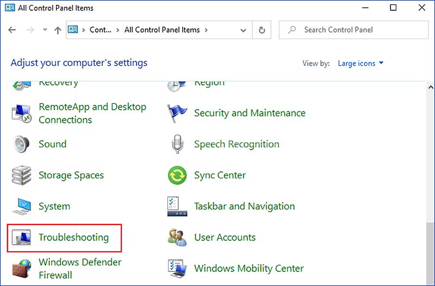Click the vertical scrollbar down arrow
The width and height of the screenshot is (435, 286).
click(431, 282)
